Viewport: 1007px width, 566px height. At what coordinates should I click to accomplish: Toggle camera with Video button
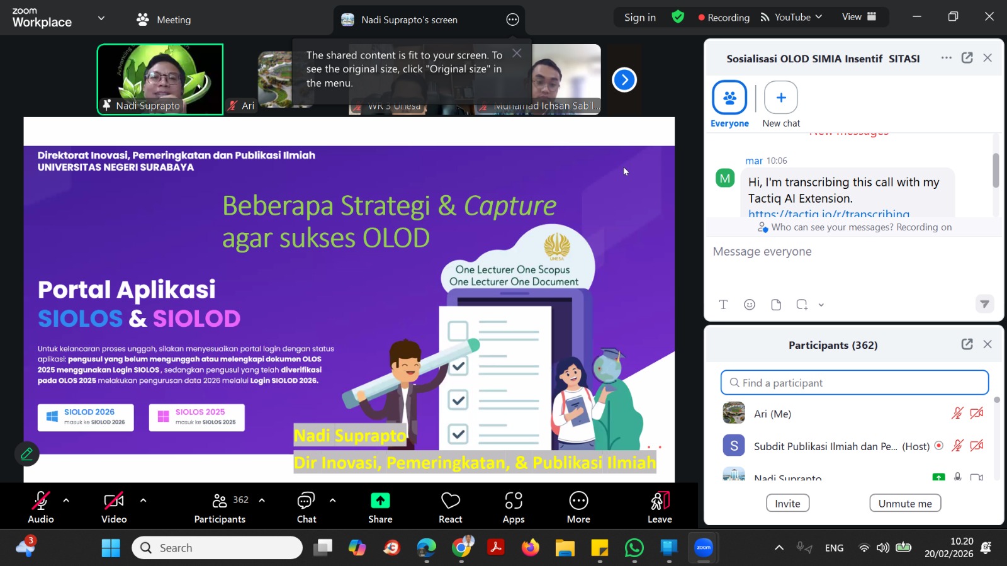click(114, 507)
